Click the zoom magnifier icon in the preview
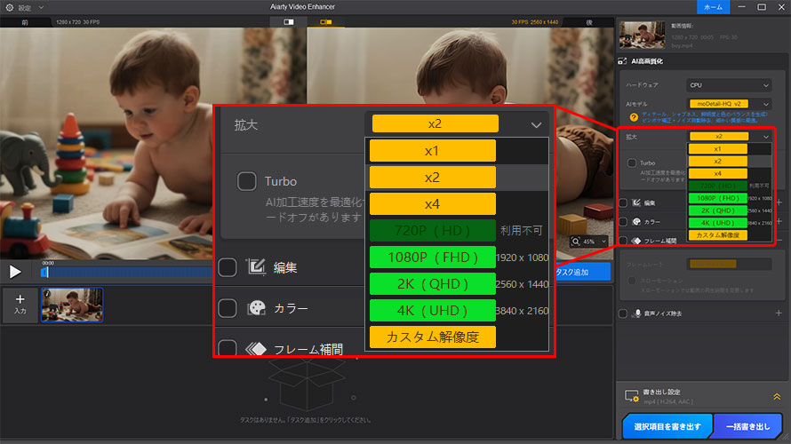791x444 pixels. point(577,242)
